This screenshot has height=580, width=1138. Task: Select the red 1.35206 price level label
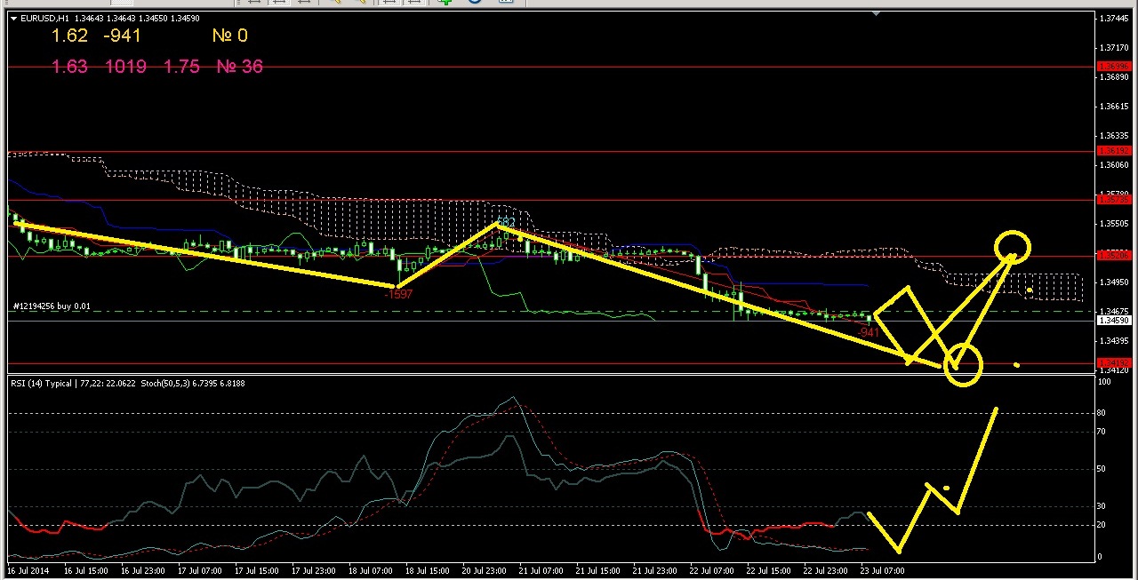pos(1113,256)
